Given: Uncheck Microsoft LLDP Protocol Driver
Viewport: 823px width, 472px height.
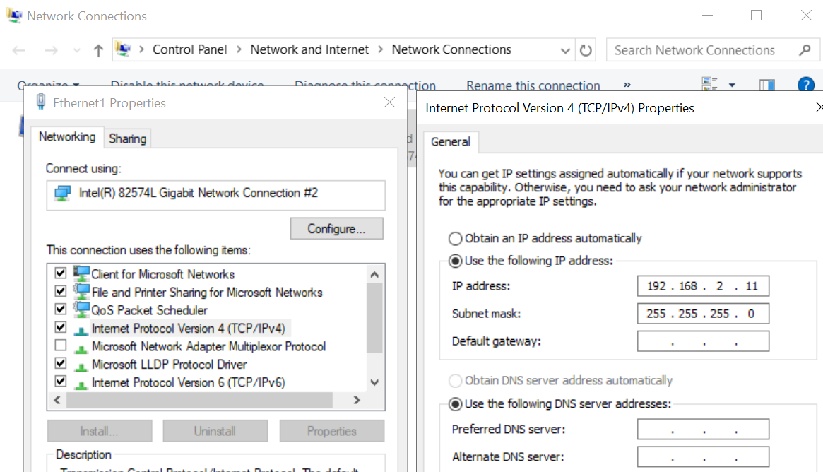Looking at the screenshot, I should click(x=60, y=362).
